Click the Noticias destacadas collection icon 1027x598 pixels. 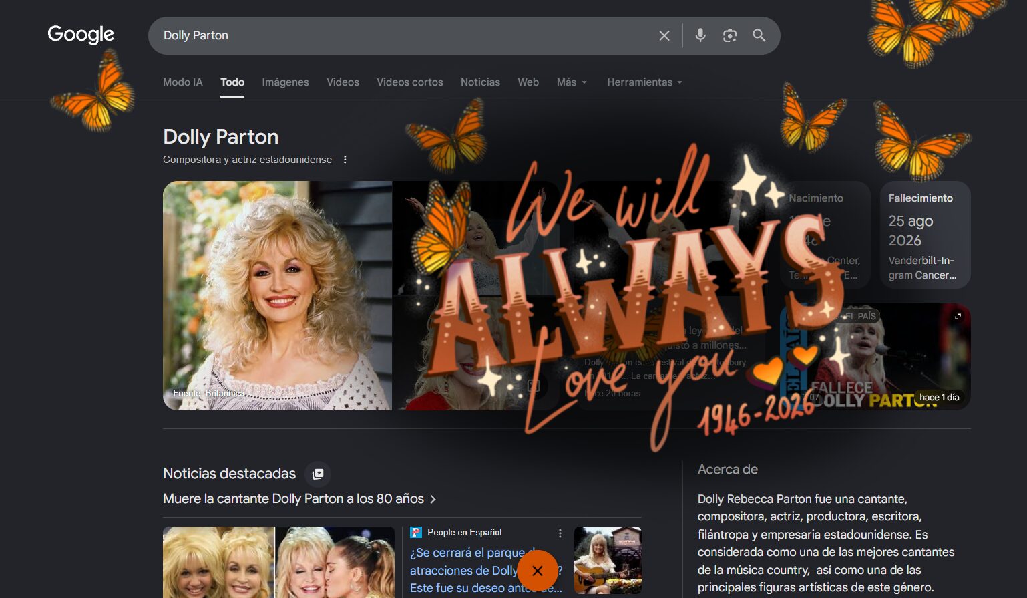coord(318,474)
